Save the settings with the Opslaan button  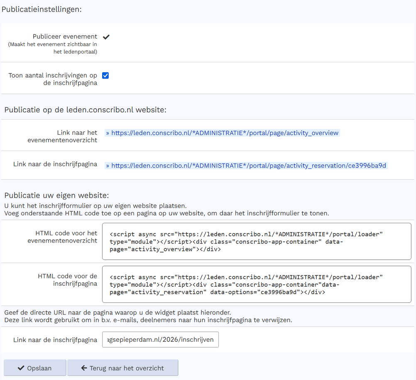click(35, 368)
